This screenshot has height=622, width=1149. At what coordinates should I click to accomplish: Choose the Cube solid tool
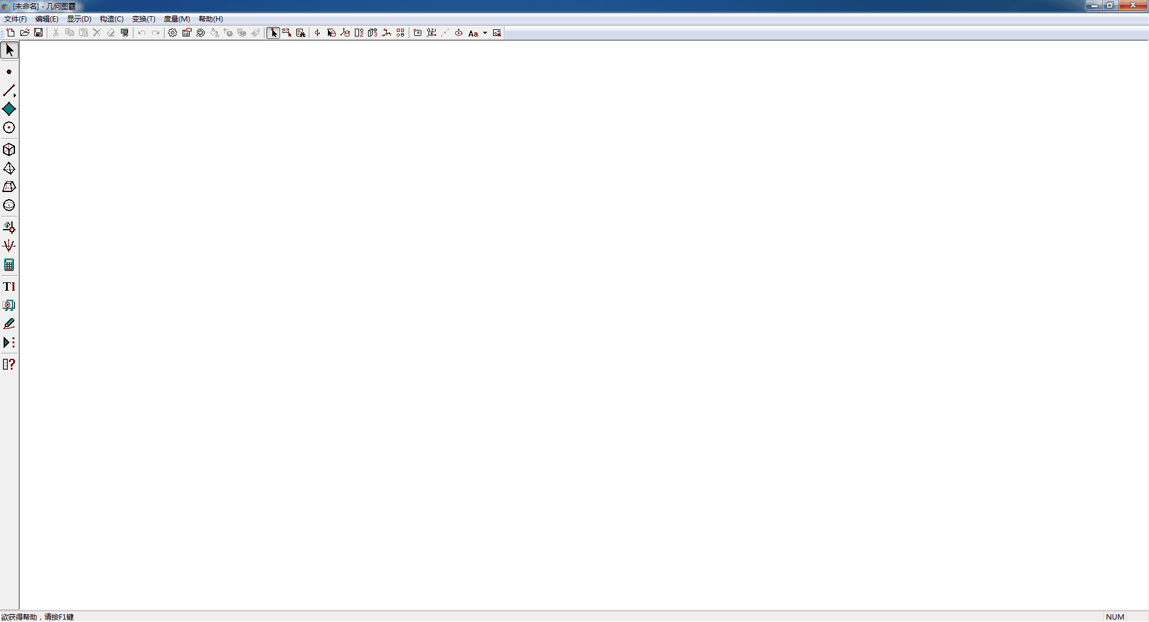(9, 150)
